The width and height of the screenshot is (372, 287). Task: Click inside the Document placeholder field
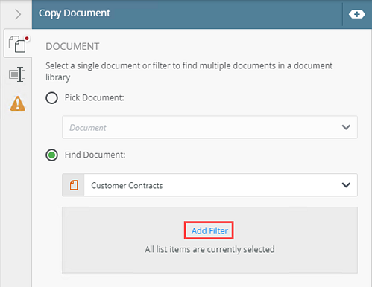point(209,127)
